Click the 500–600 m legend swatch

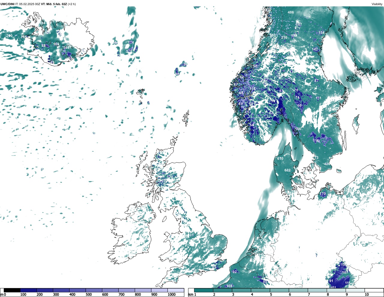tap(94, 290)
